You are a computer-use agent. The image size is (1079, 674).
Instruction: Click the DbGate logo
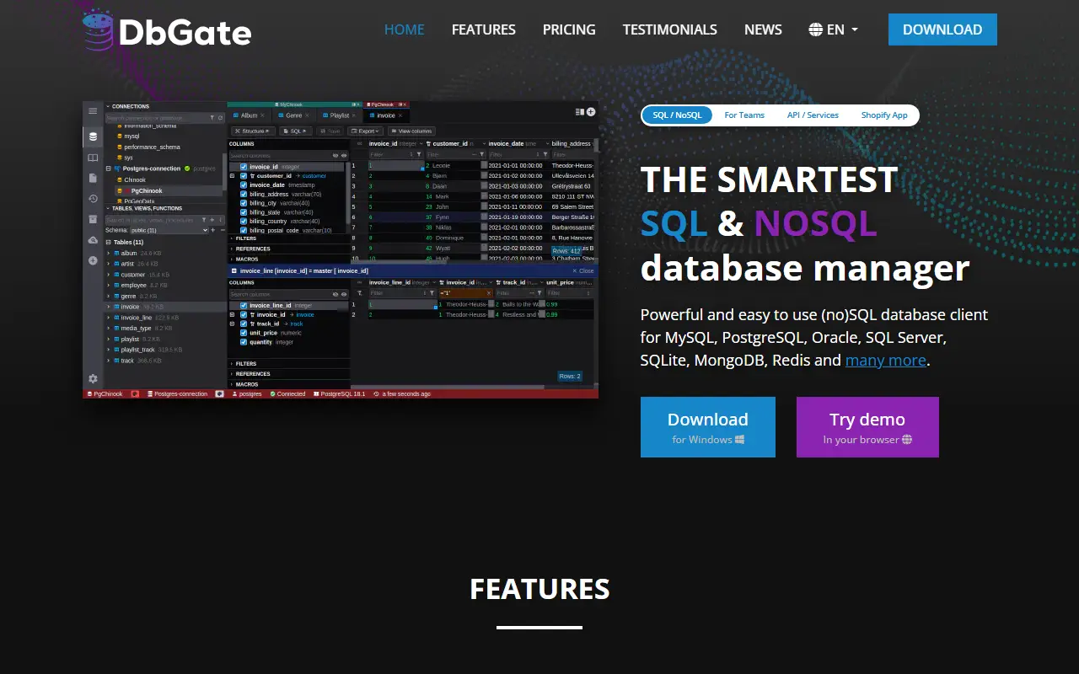click(x=168, y=29)
